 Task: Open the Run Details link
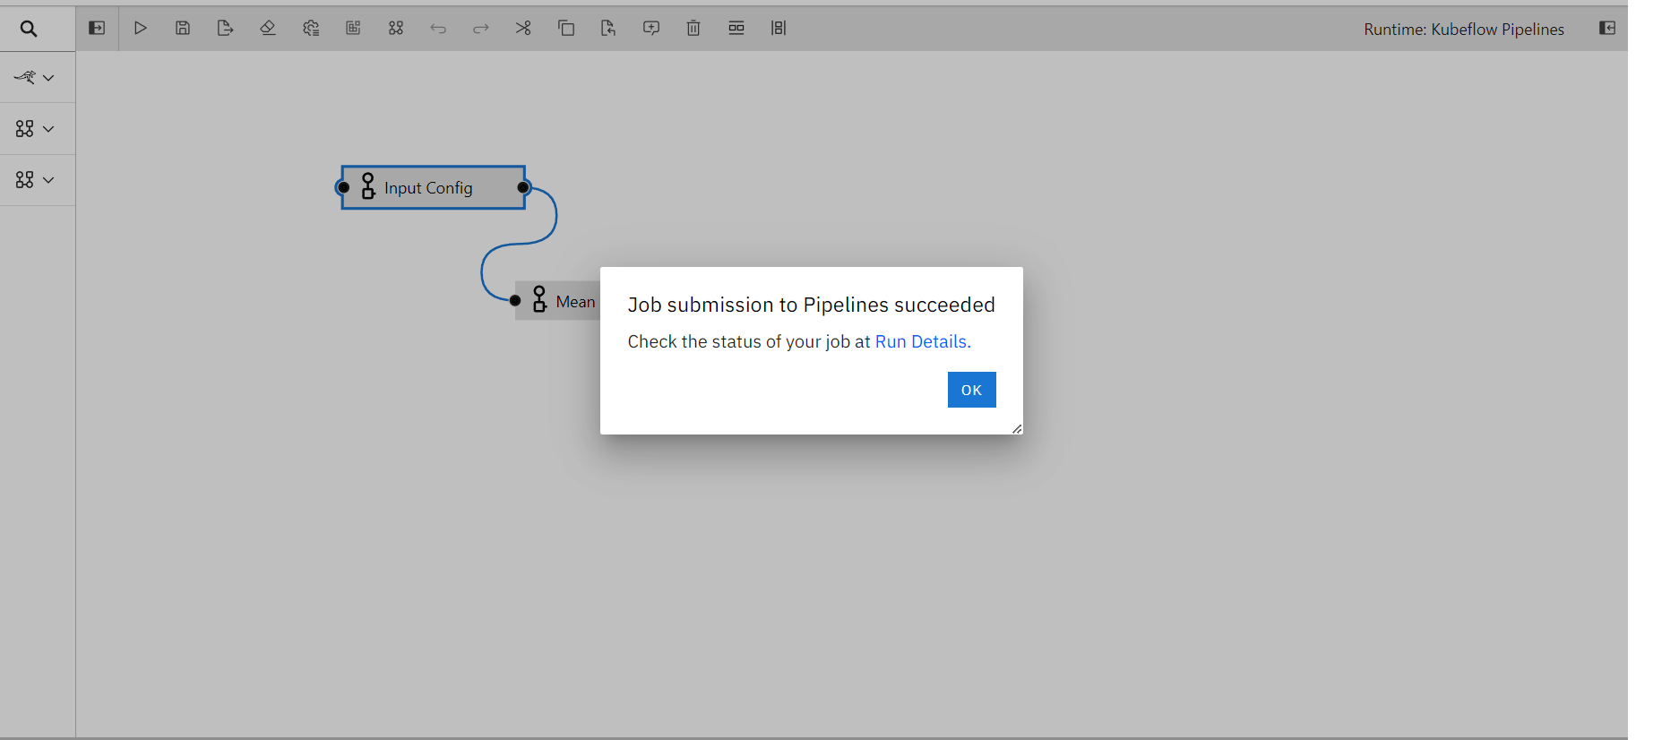pos(921,341)
